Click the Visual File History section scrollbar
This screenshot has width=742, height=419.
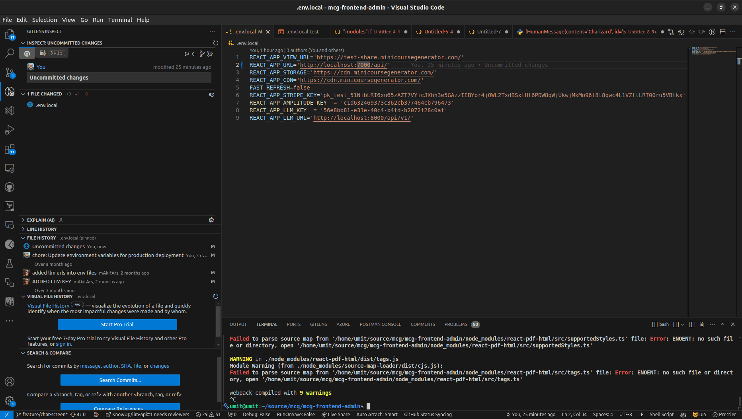click(x=218, y=321)
